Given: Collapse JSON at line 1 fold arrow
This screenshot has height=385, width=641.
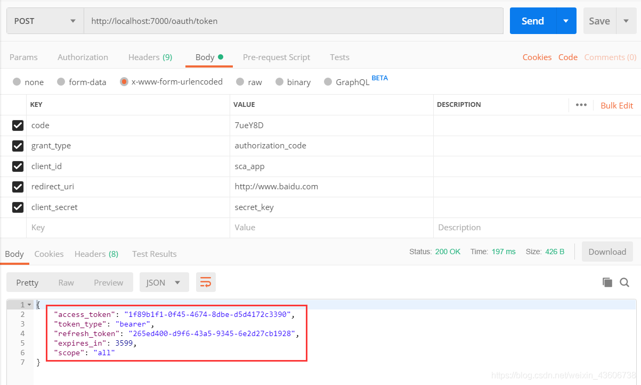Looking at the screenshot, I should tap(29, 305).
